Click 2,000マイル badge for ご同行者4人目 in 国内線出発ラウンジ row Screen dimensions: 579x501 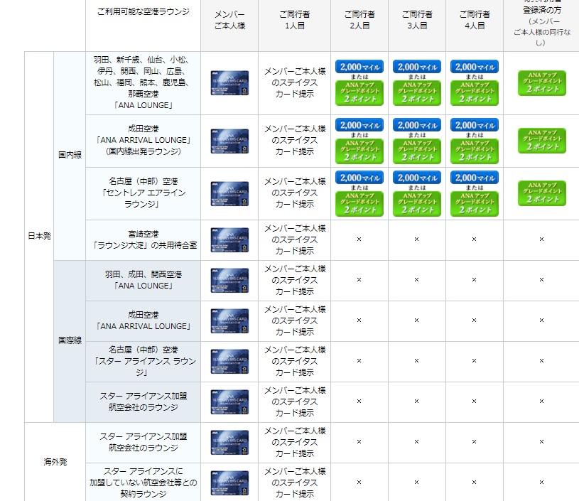coord(475,125)
